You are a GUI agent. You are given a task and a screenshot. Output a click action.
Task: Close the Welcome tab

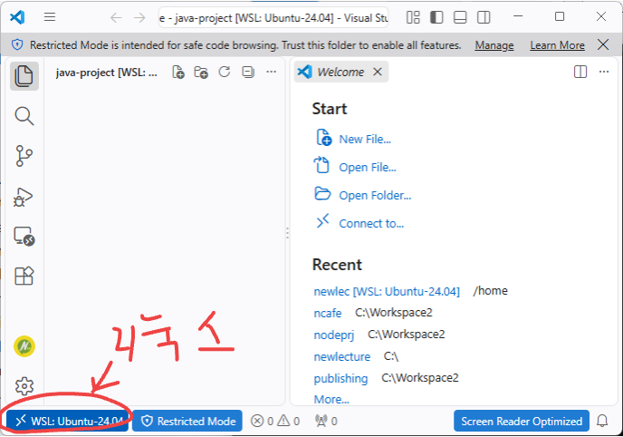[378, 72]
